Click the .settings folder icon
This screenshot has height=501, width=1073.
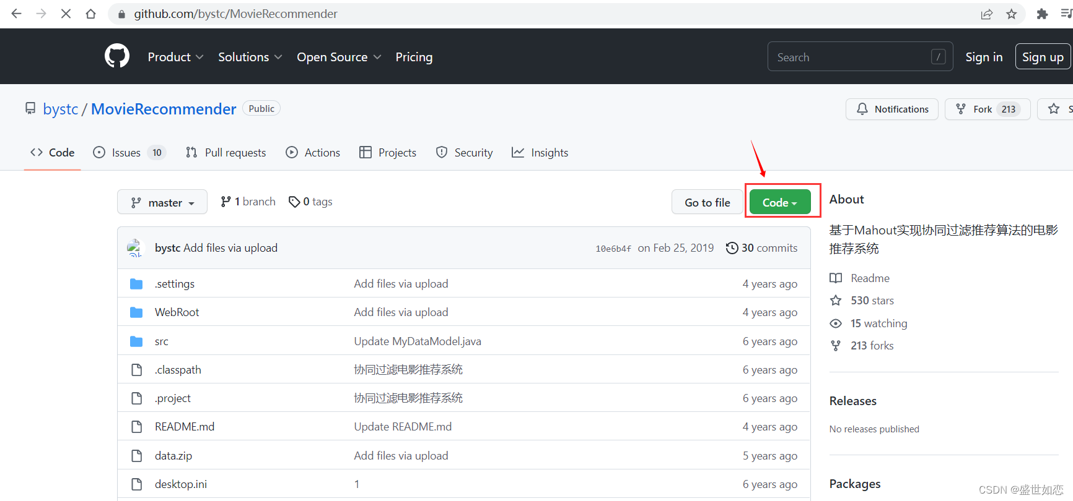pyautogui.click(x=136, y=284)
